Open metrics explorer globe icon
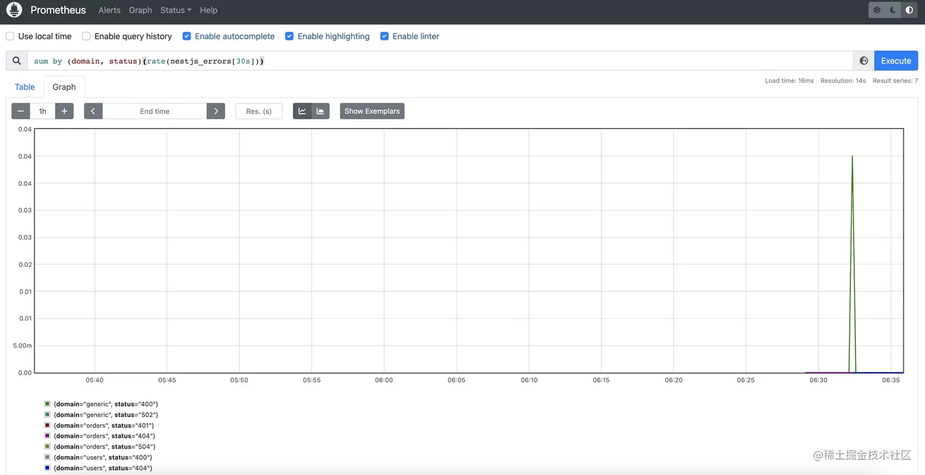The height and width of the screenshot is (475, 925). 864,61
